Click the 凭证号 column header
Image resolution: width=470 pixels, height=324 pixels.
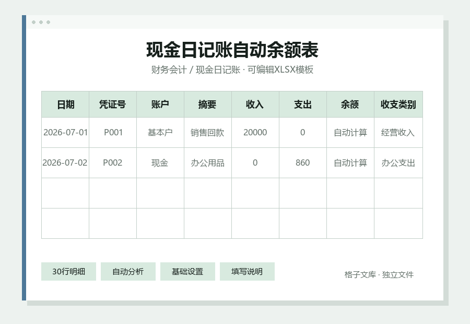pyautogui.click(x=113, y=105)
